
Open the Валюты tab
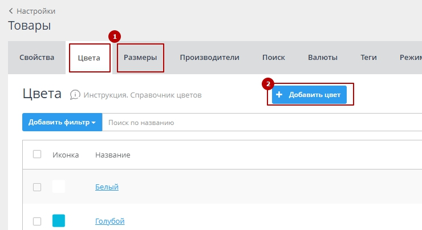point(322,57)
